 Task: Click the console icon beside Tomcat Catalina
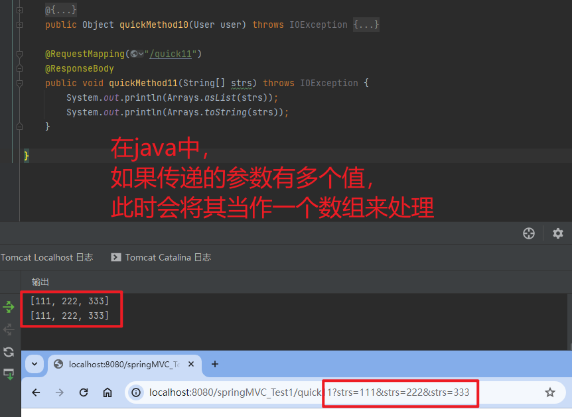[x=116, y=257]
